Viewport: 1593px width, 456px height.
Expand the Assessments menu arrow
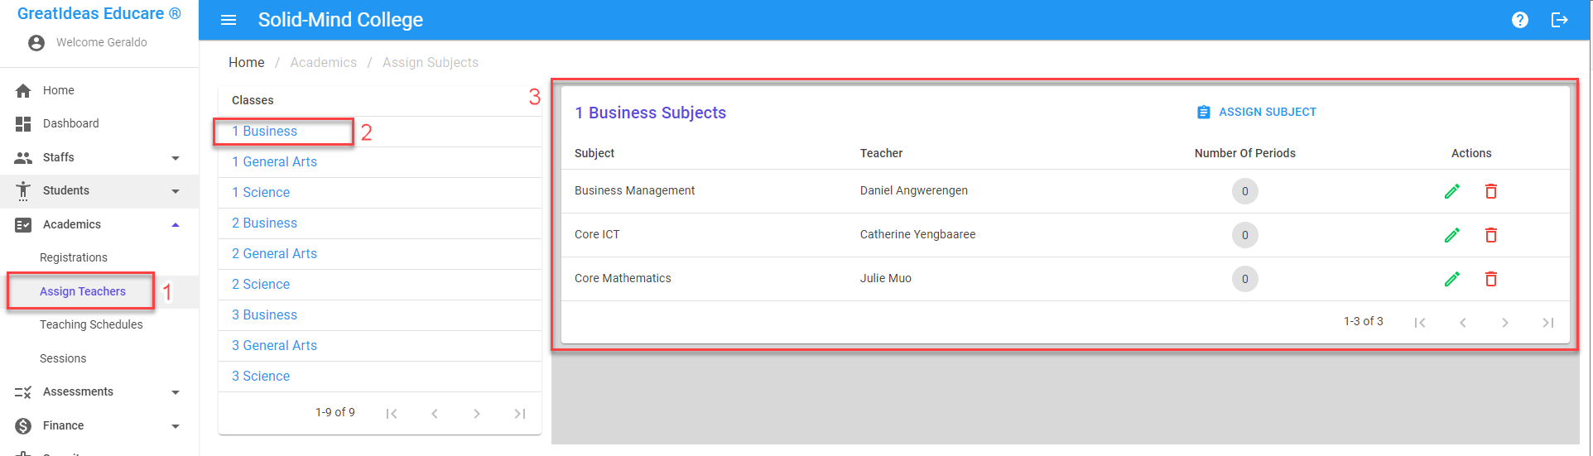pos(176,392)
